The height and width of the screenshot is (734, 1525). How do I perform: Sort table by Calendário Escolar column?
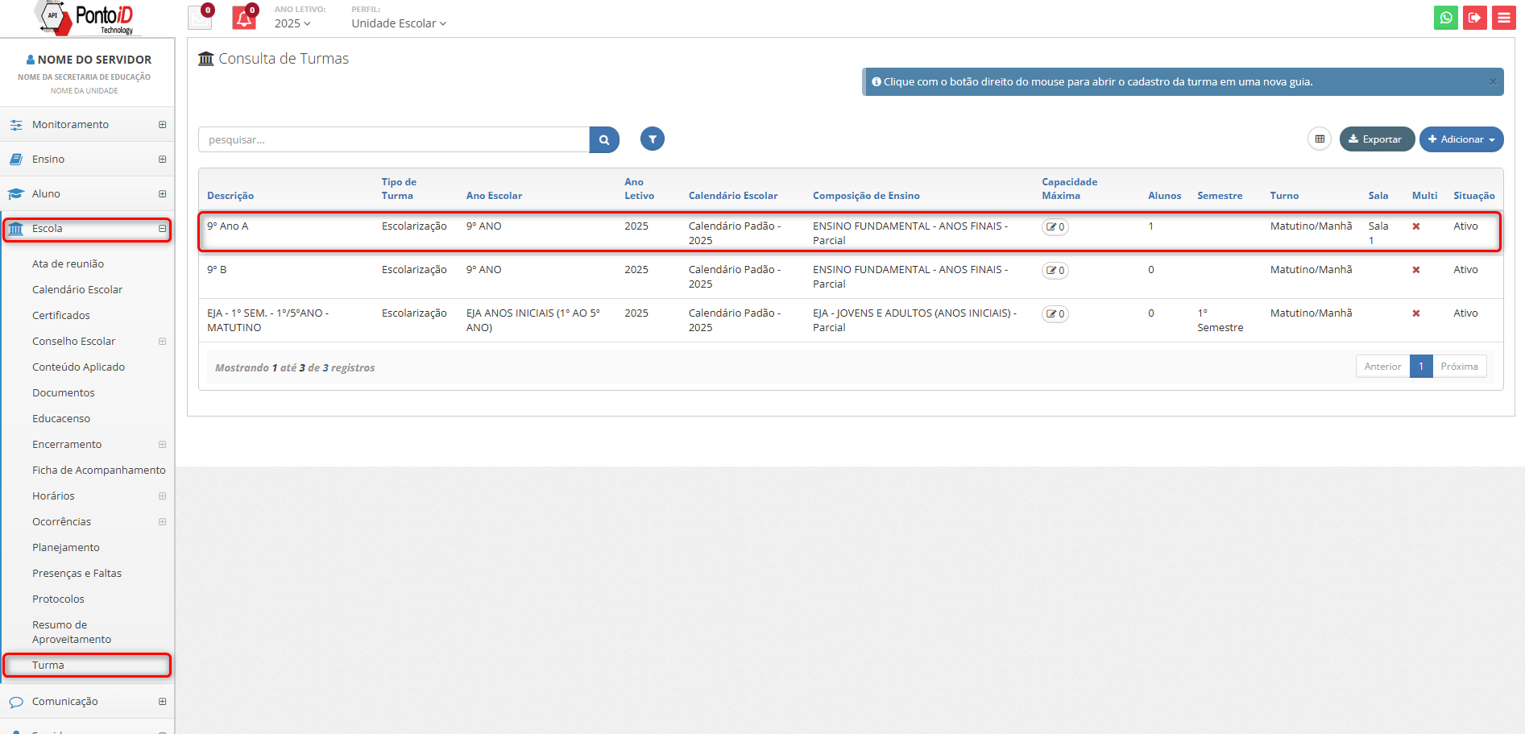[733, 196]
